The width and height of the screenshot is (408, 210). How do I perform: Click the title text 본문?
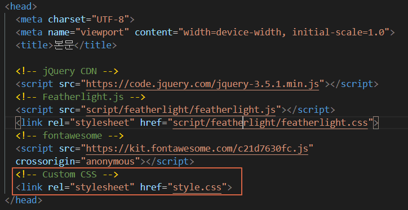(x=64, y=45)
